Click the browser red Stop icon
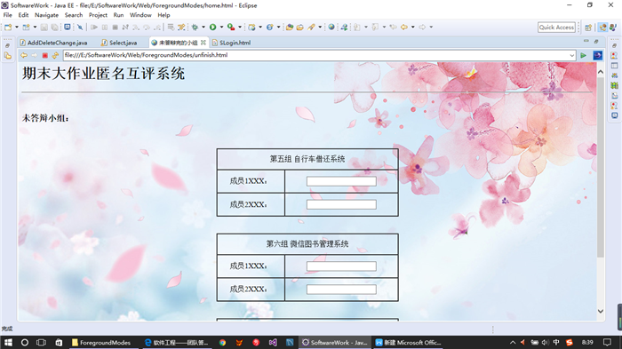This screenshot has height=349, width=622. (x=44, y=55)
